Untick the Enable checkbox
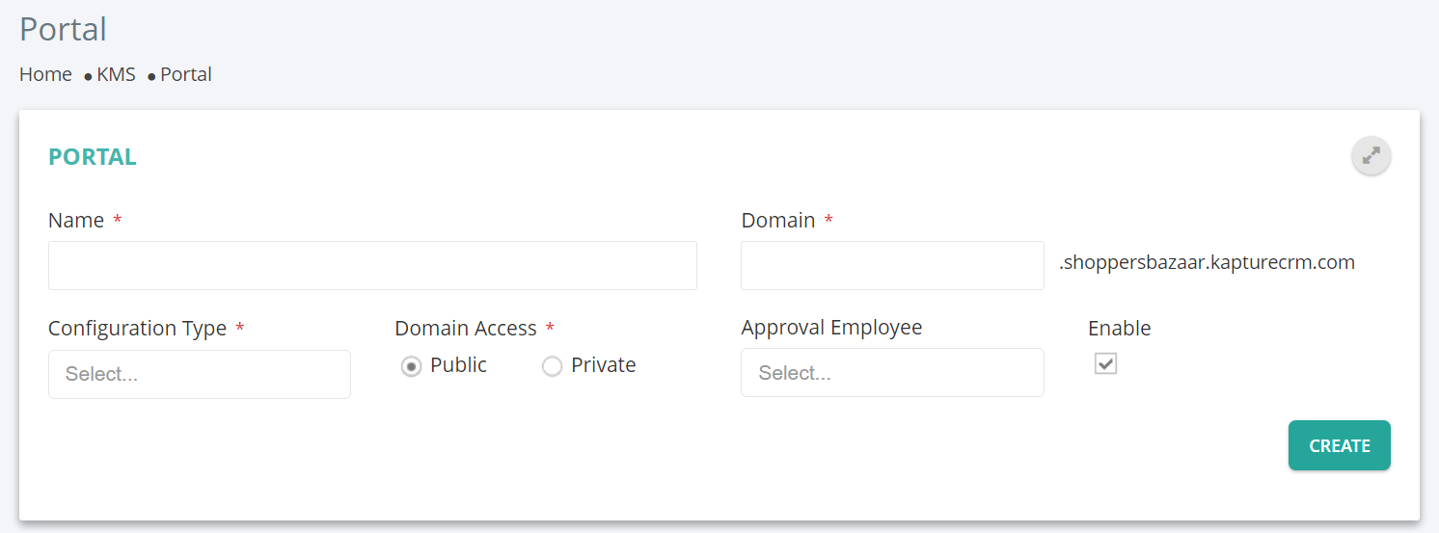This screenshot has height=533, width=1439. pyautogui.click(x=1105, y=363)
